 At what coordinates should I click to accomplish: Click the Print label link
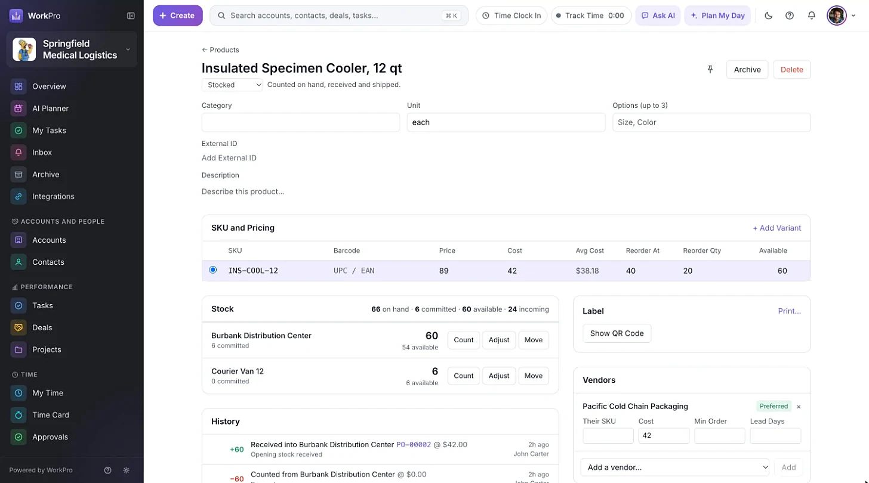tap(790, 311)
